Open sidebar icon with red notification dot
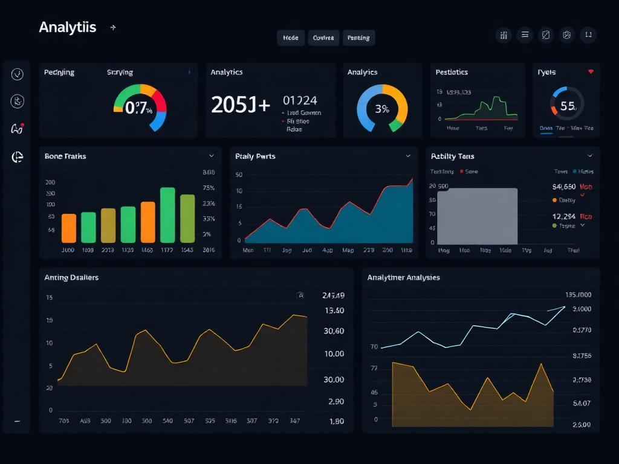619x464 pixels. click(x=17, y=128)
